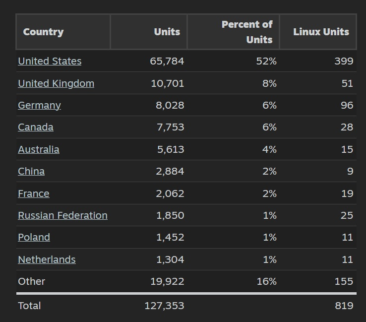Select the 7,753 units cell
The width and height of the screenshot is (366, 322).
point(171,127)
